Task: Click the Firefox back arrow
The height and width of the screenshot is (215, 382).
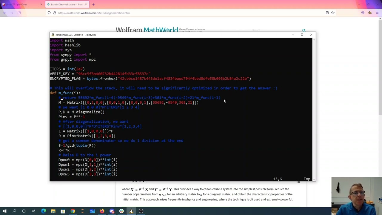Action: coord(5,13)
